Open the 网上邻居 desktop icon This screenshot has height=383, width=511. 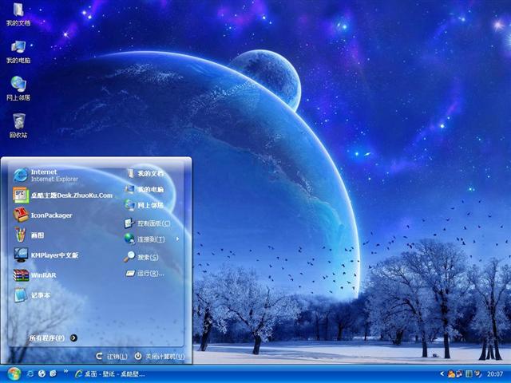tap(18, 89)
